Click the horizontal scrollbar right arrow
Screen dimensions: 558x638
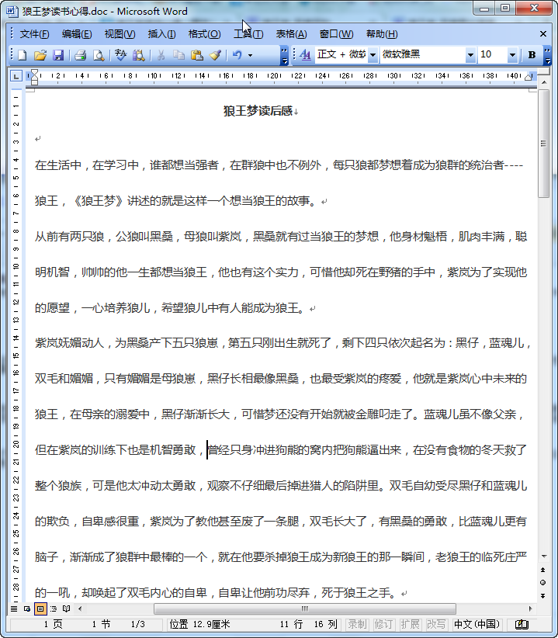pos(530,609)
